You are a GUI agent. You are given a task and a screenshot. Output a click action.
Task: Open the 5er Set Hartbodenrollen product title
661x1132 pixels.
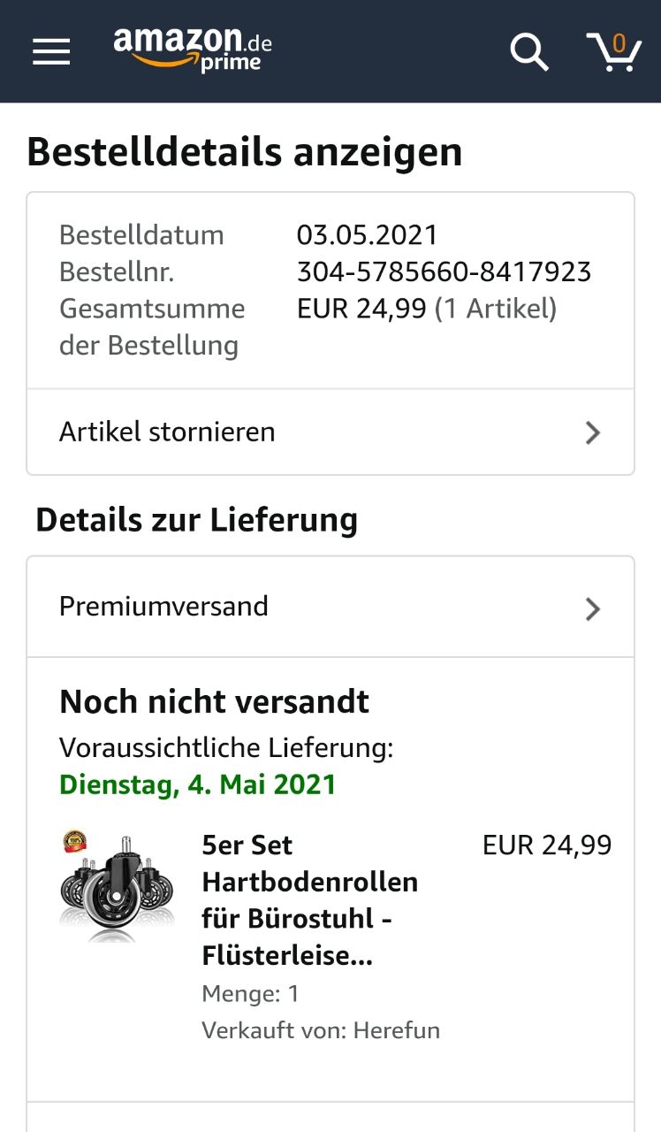pyautogui.click(x=309, y=900)
